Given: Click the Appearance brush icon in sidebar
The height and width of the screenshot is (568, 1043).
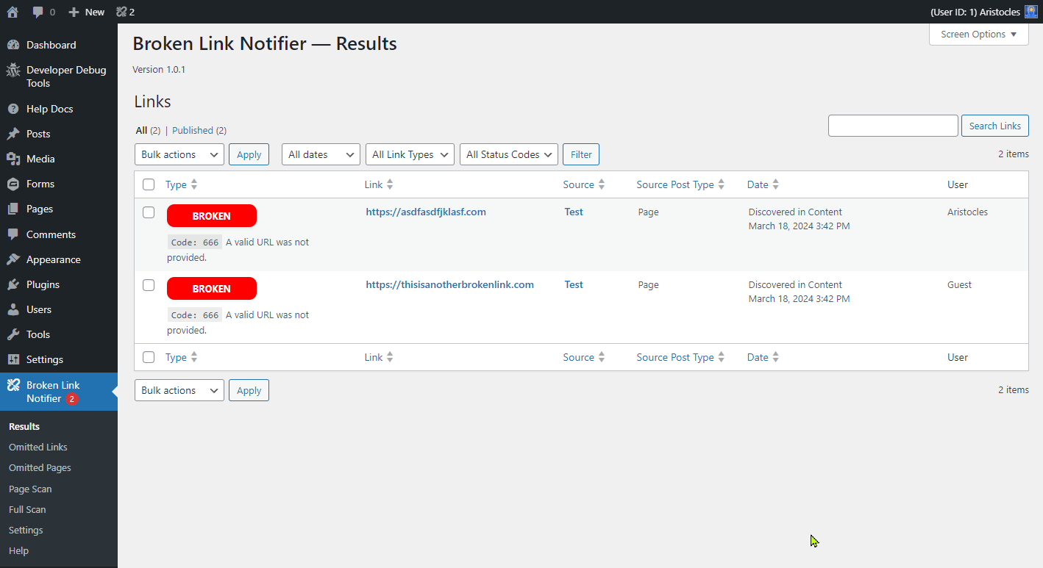Looking at the screenshot, I should point(15,259).
